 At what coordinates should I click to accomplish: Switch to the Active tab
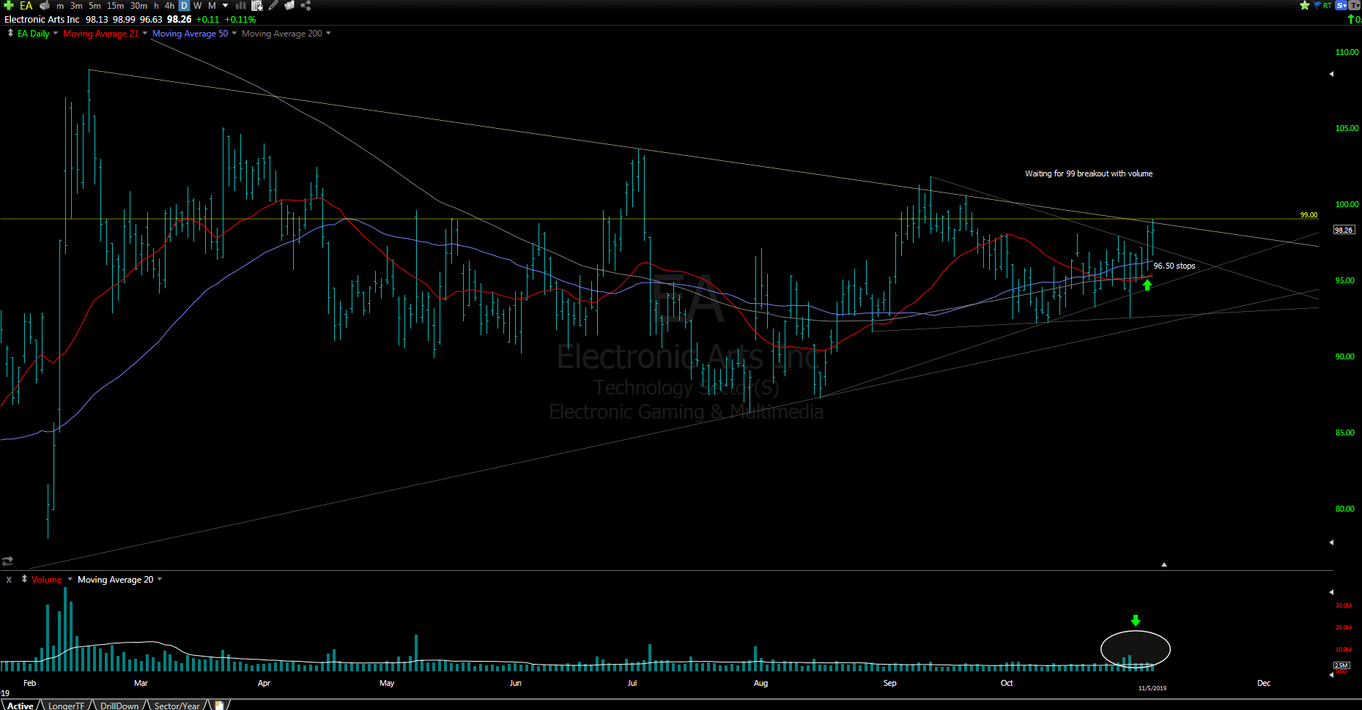[21, 706]
